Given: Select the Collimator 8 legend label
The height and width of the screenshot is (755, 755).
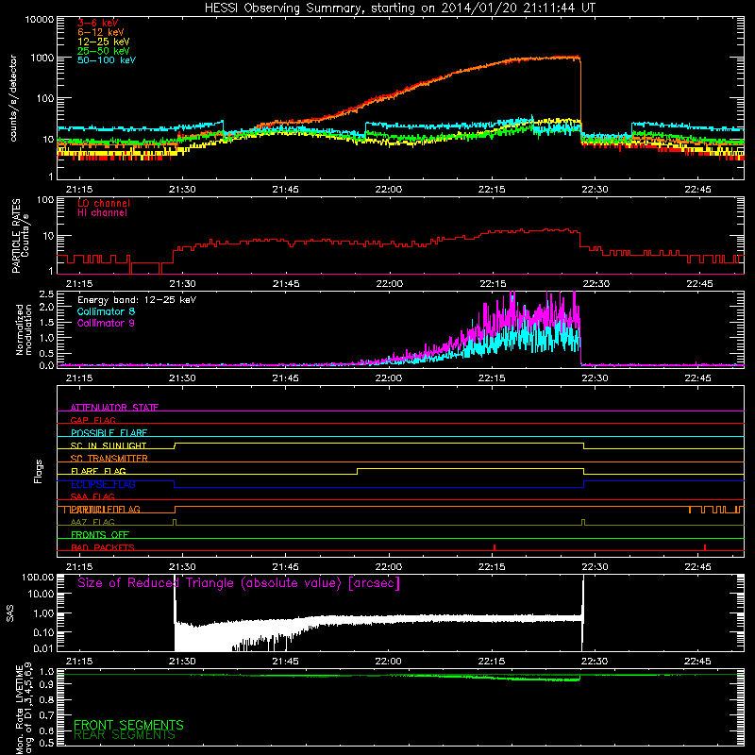Looking at the screenshot, I should point(106,311).
